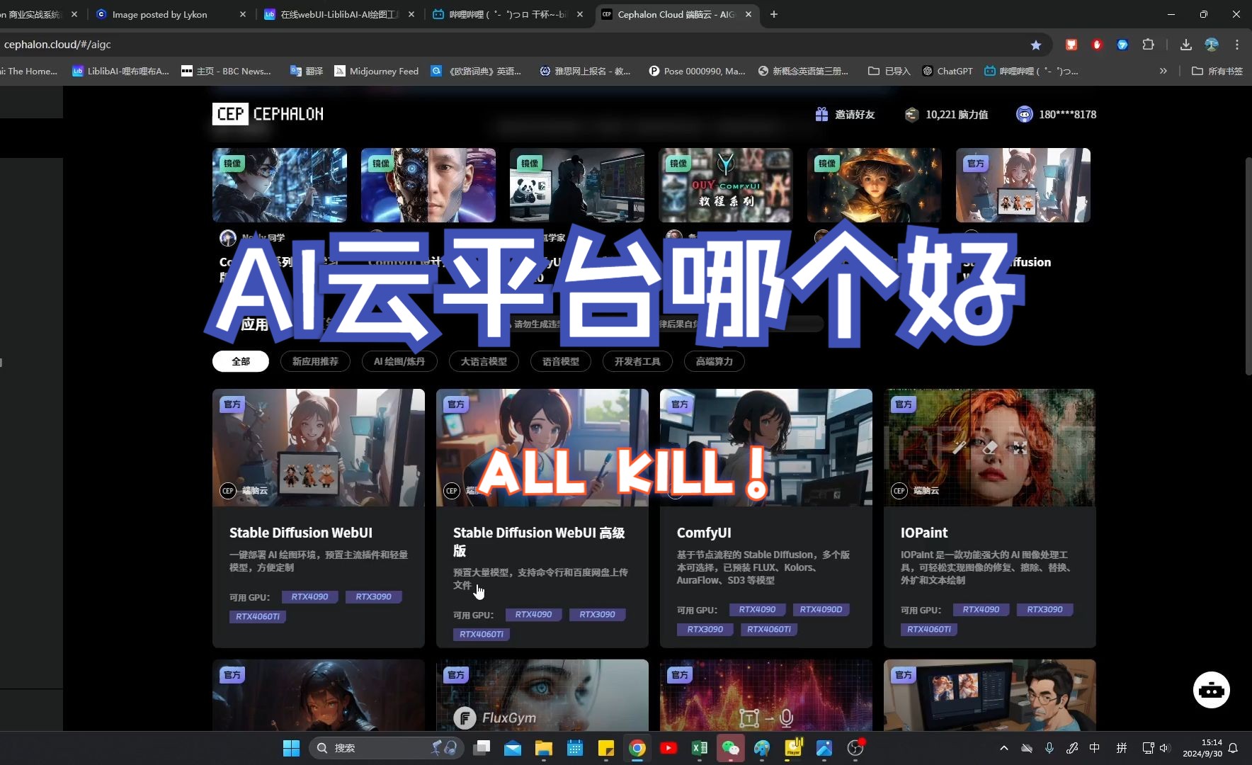Open the FluxGym app thumbnail
The height and width of the screenshot is (765, 1252).
pos(542,695)
